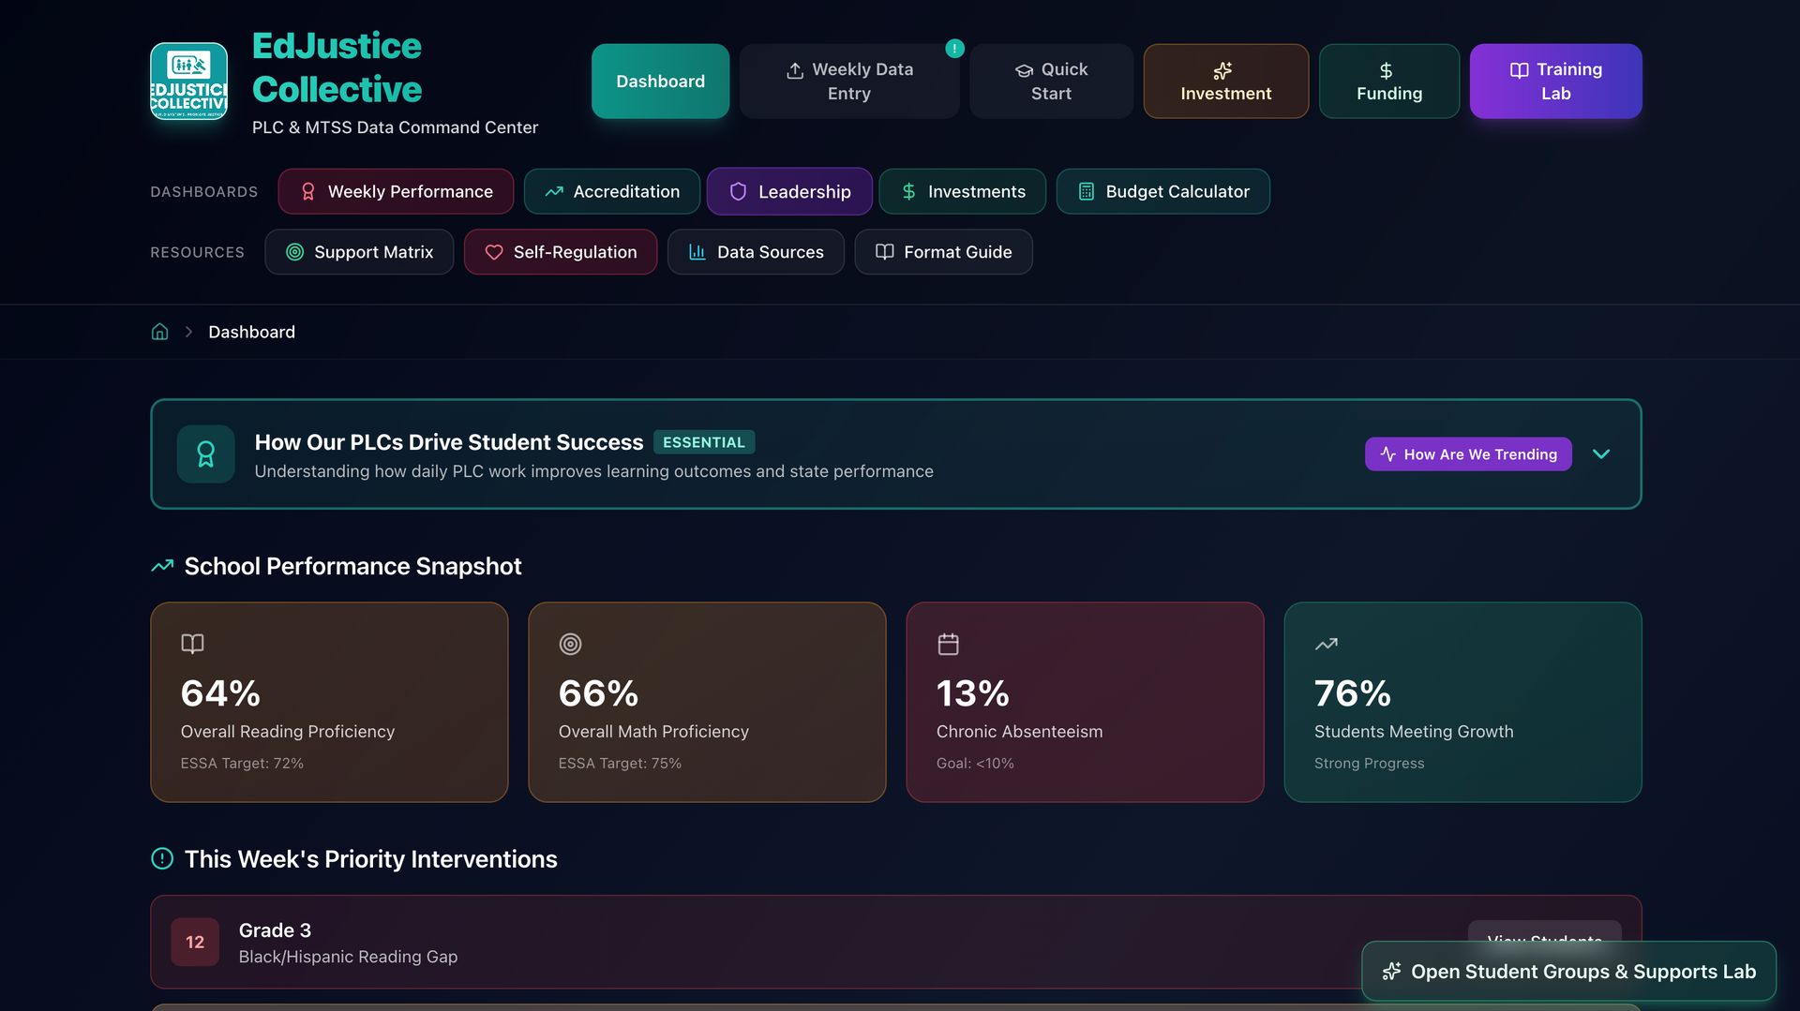Click the notification badge on Weekly Data Entry
Screen dimensions: 1800x1011
954,49
